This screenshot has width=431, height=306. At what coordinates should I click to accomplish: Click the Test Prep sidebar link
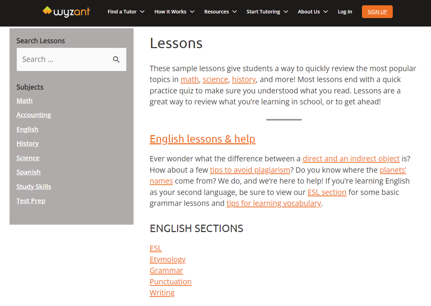31,200
